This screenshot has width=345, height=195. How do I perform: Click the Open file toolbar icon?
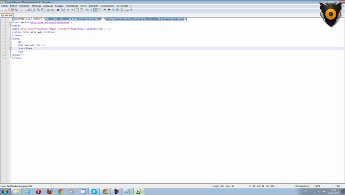click(x=8, y=10)
